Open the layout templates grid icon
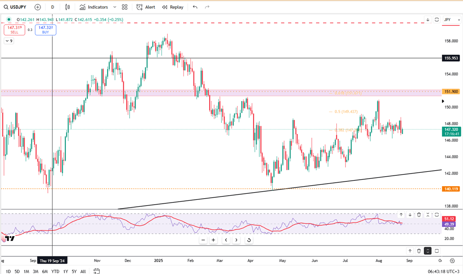Viewport: 463px width, 274px height. click(x=124, y=7)
